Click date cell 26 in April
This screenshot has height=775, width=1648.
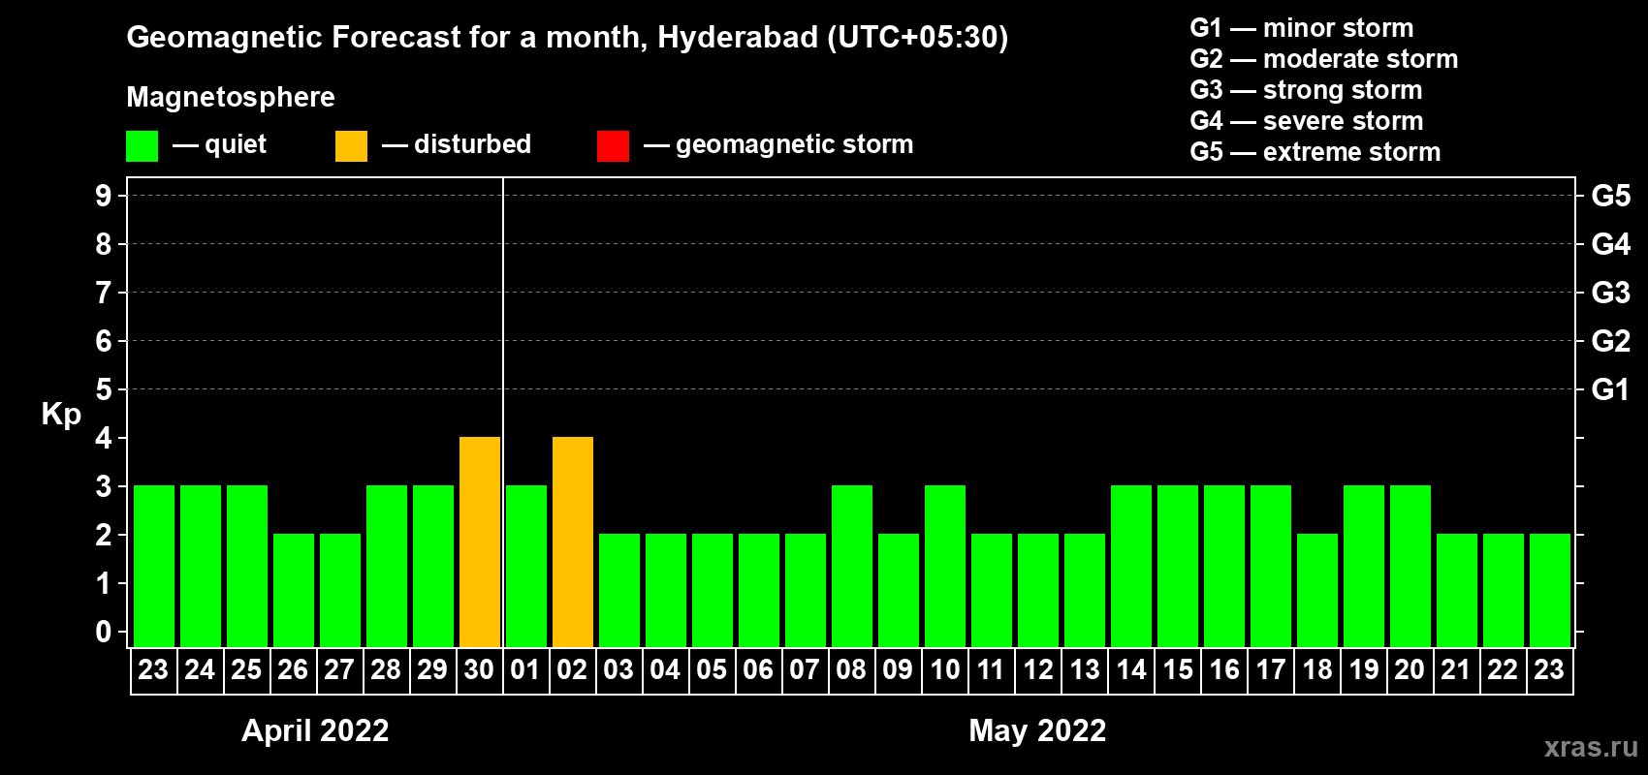(293, 670)
